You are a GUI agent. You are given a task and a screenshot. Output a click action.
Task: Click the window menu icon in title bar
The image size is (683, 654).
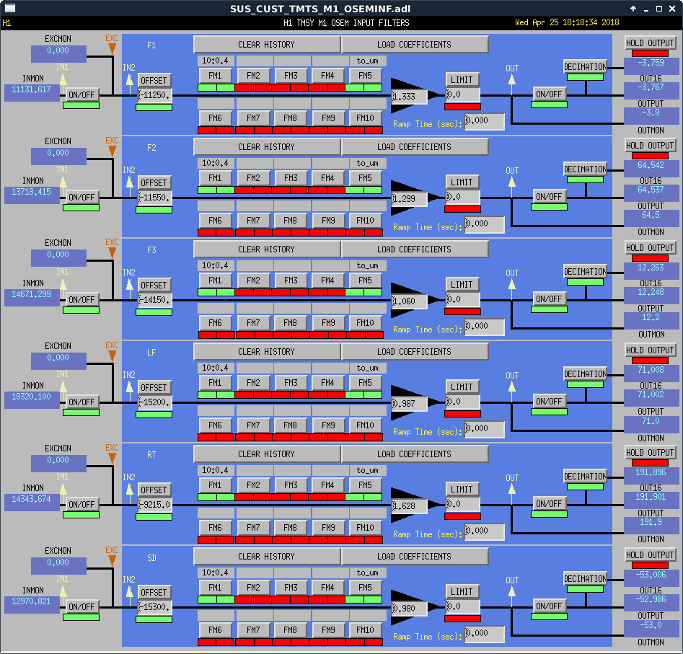(9, 8)
